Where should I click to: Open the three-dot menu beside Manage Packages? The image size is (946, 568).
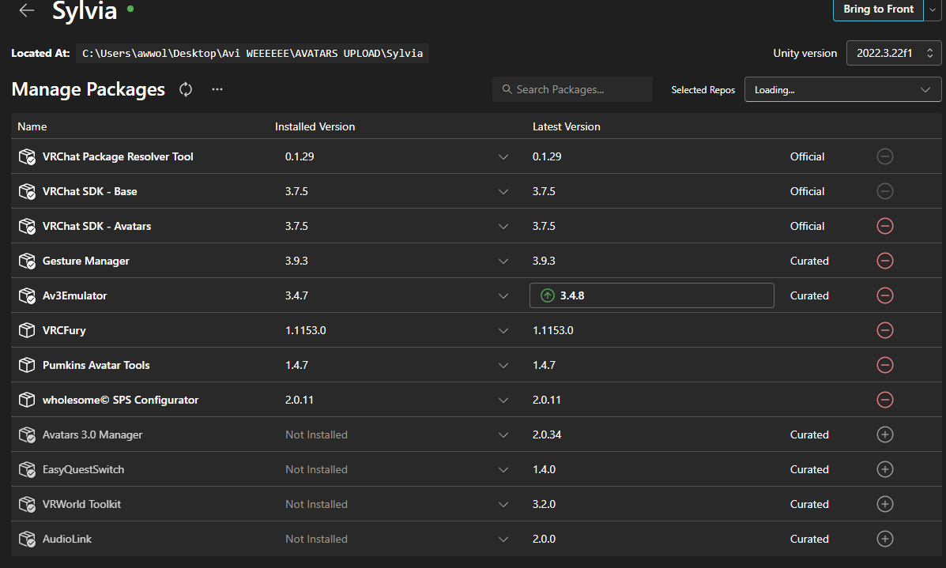(217, 89)
